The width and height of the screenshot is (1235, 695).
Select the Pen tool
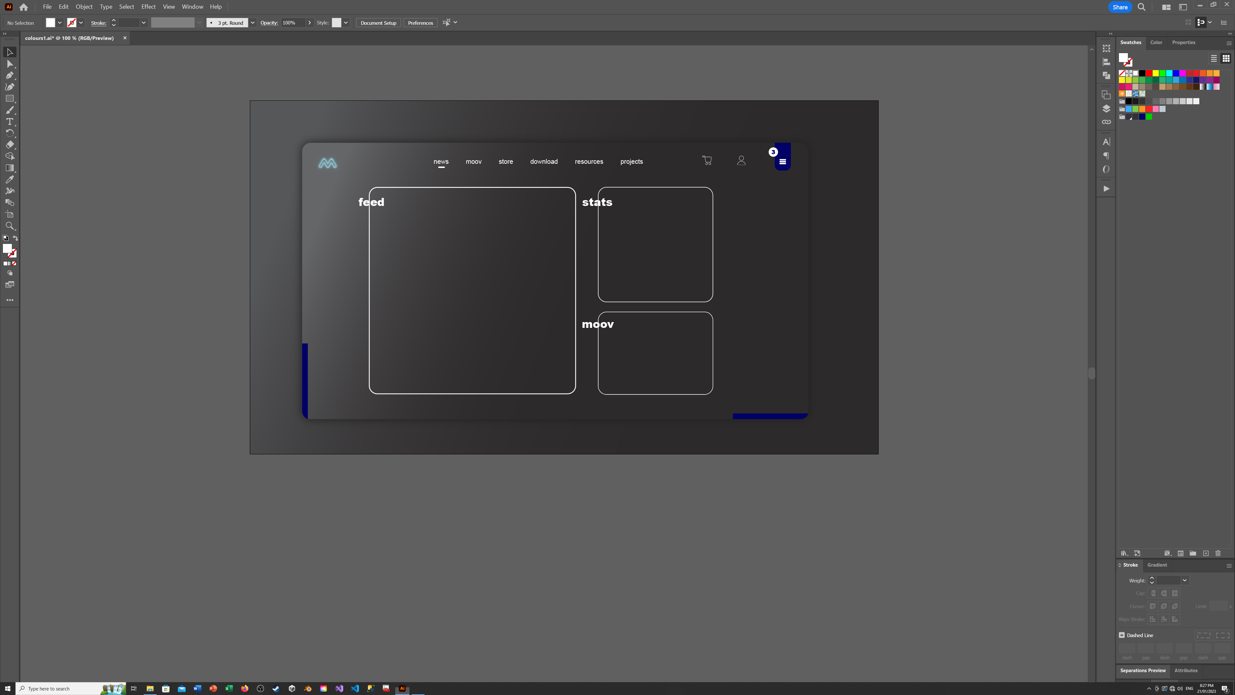tap(10, 75)
